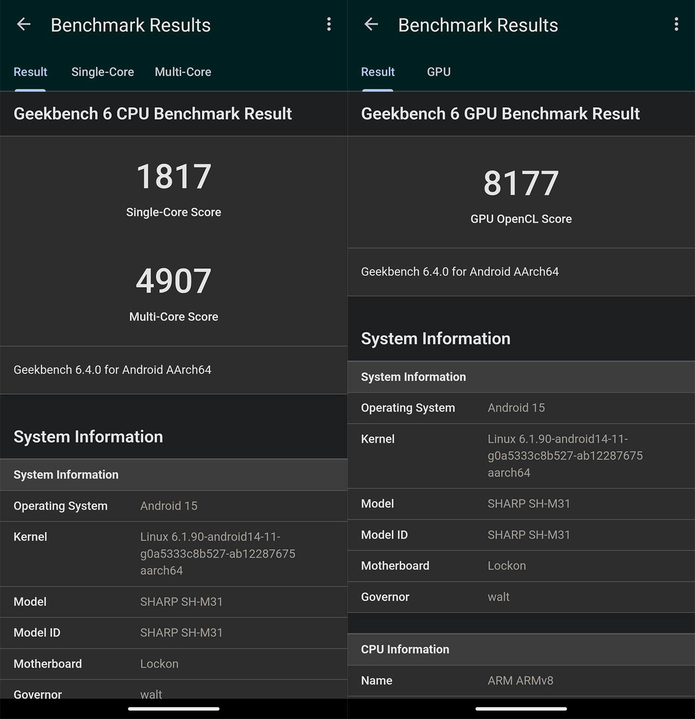Tap the back arrow on the CPU benchmark screen
Viewport: 695px width, 719px height.
pyautogui.click(x=24, y=25)
